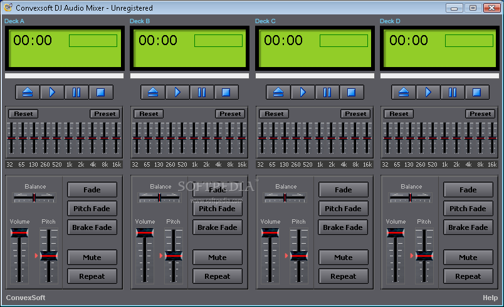Click the Deck C Volume fader
The width and height of the screenshot is (504, 307).
[270, 256]
